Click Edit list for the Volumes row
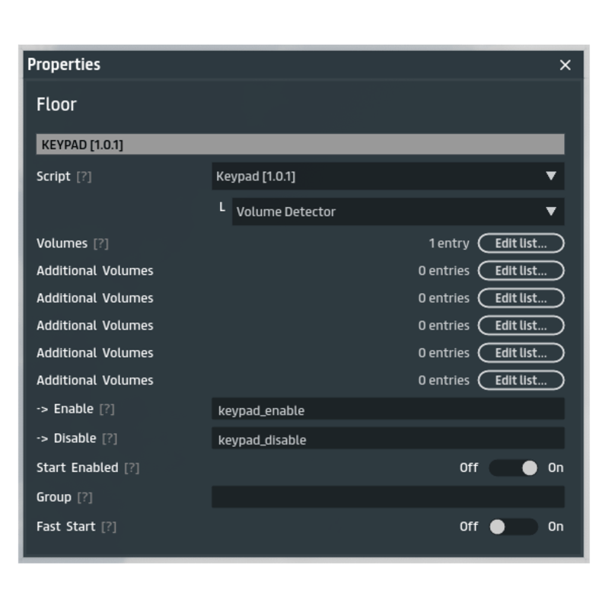 521,244
